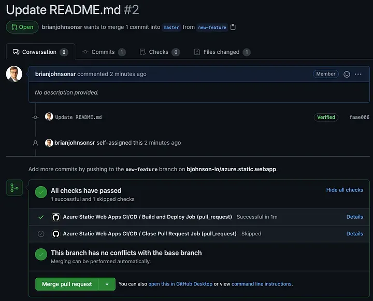Click the skipped status icon on Close Pull Request row
Screen dimensions: 373x301
tap(41, 234)
